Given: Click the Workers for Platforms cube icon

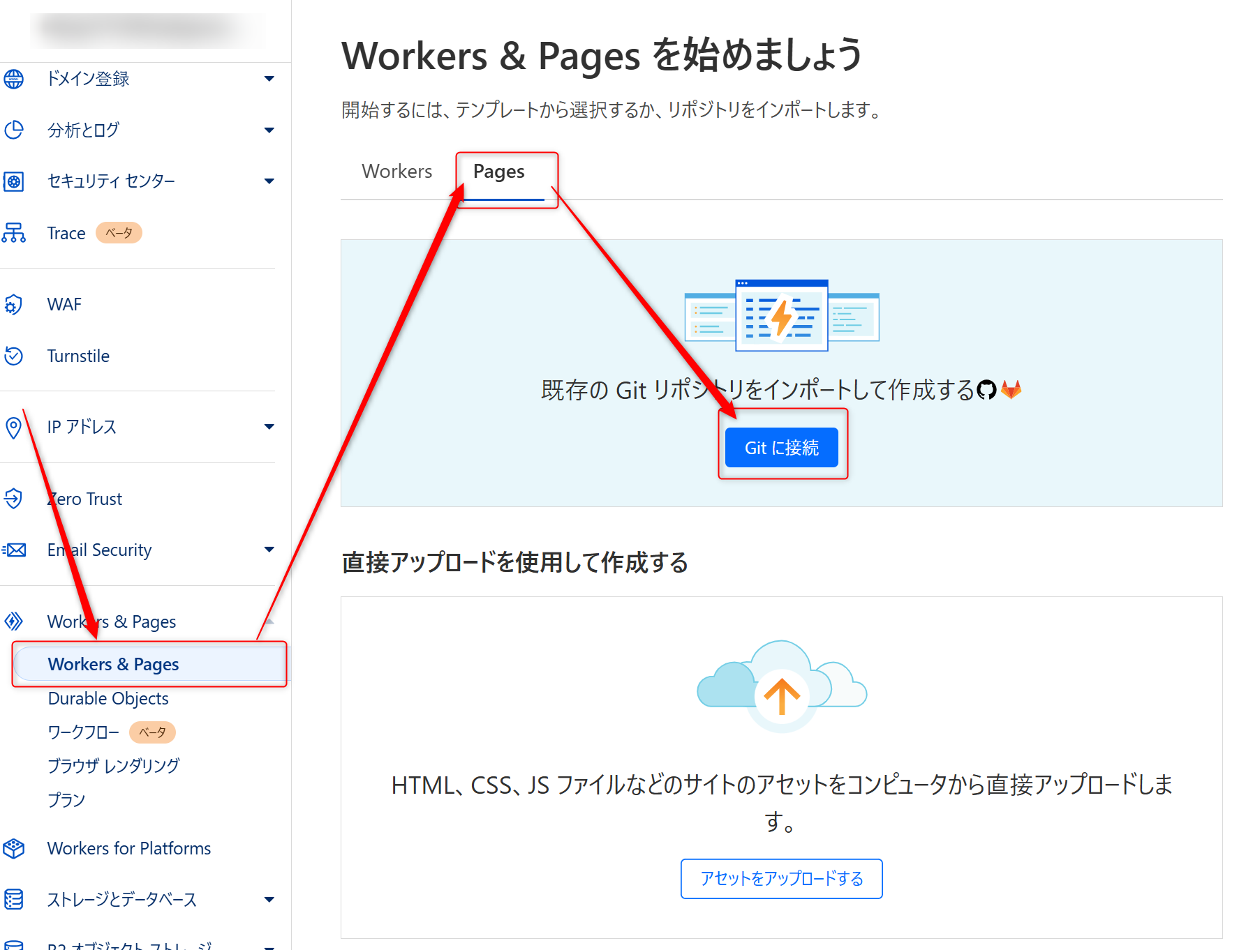Looking at the screenshot, I should click(13, 848).
